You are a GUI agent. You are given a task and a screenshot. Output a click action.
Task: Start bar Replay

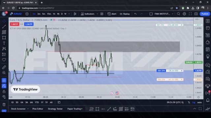[125, 14]
